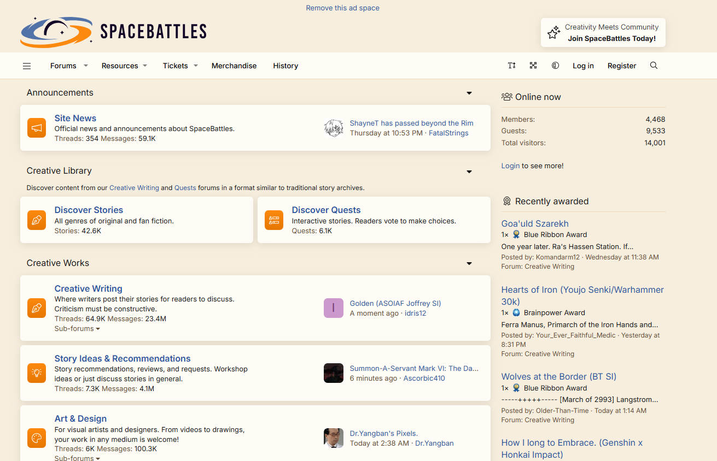The width and height of the screenshot is (717, 461).
Task: Expand Creative Writing Sub-forums list
Action: (77, 329)
